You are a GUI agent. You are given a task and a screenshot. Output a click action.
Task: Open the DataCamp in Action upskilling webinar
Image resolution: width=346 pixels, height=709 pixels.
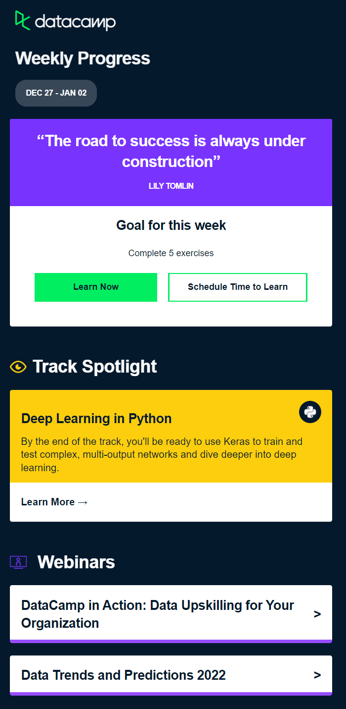(x=157, y=613)
